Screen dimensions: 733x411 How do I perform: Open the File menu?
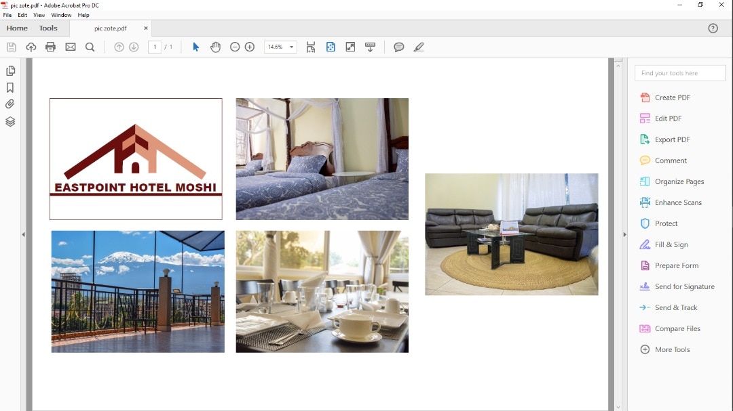tap(7, 14)
